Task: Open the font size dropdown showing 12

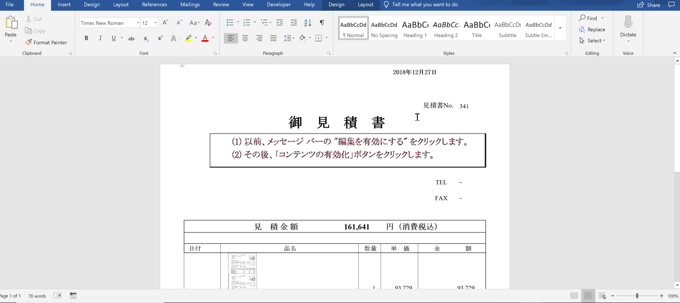Action: (155, 23)
